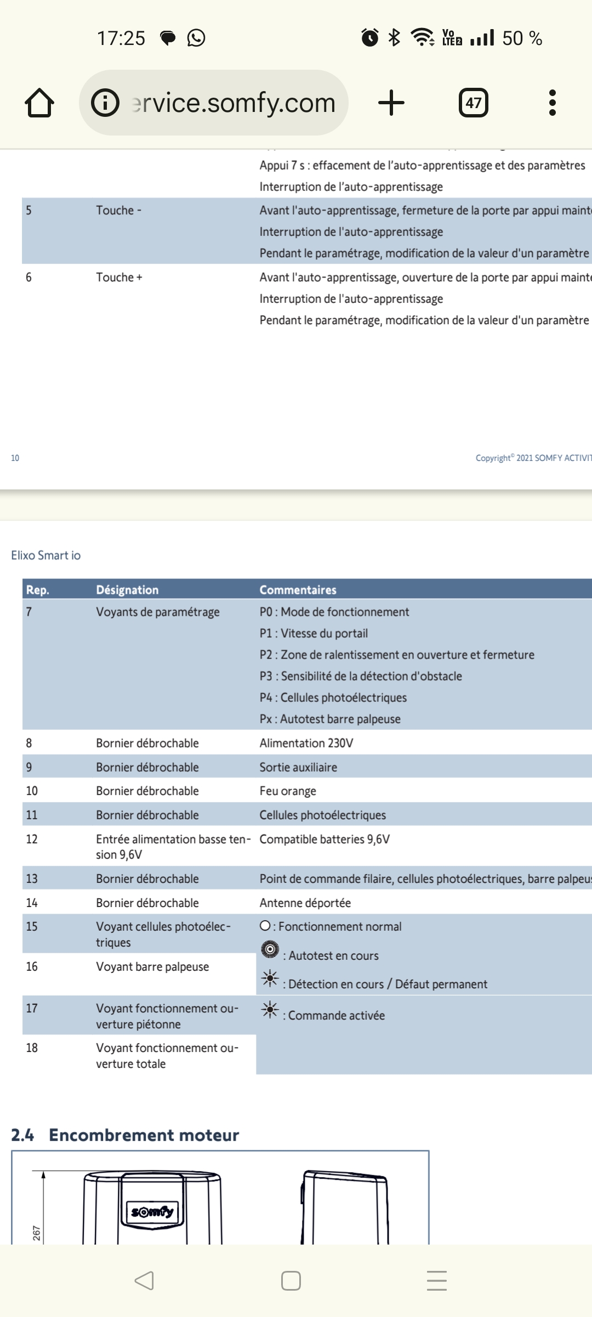
Task: Open a new tab with plus icon
Action: [391, 103]
